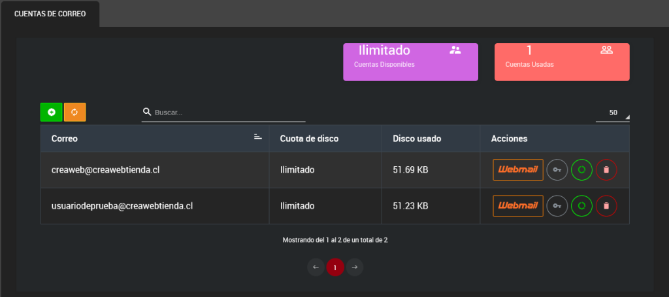Sort the table by Correo column icon
Screen dimensions: 669x297
tap(257, 137)
